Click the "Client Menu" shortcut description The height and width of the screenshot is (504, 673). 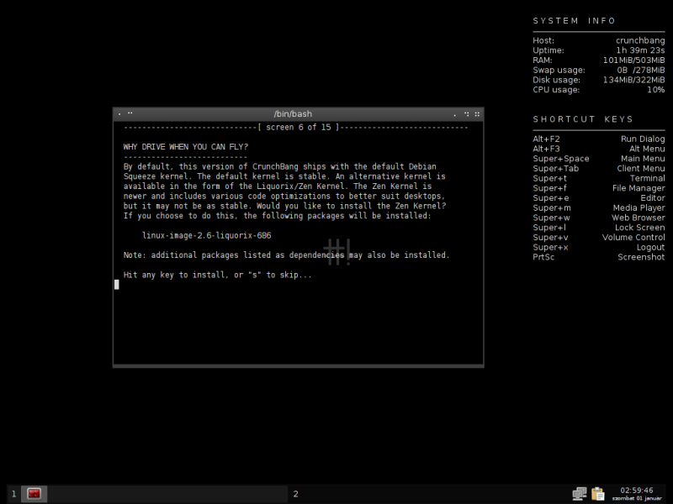(x=641, y=169)
